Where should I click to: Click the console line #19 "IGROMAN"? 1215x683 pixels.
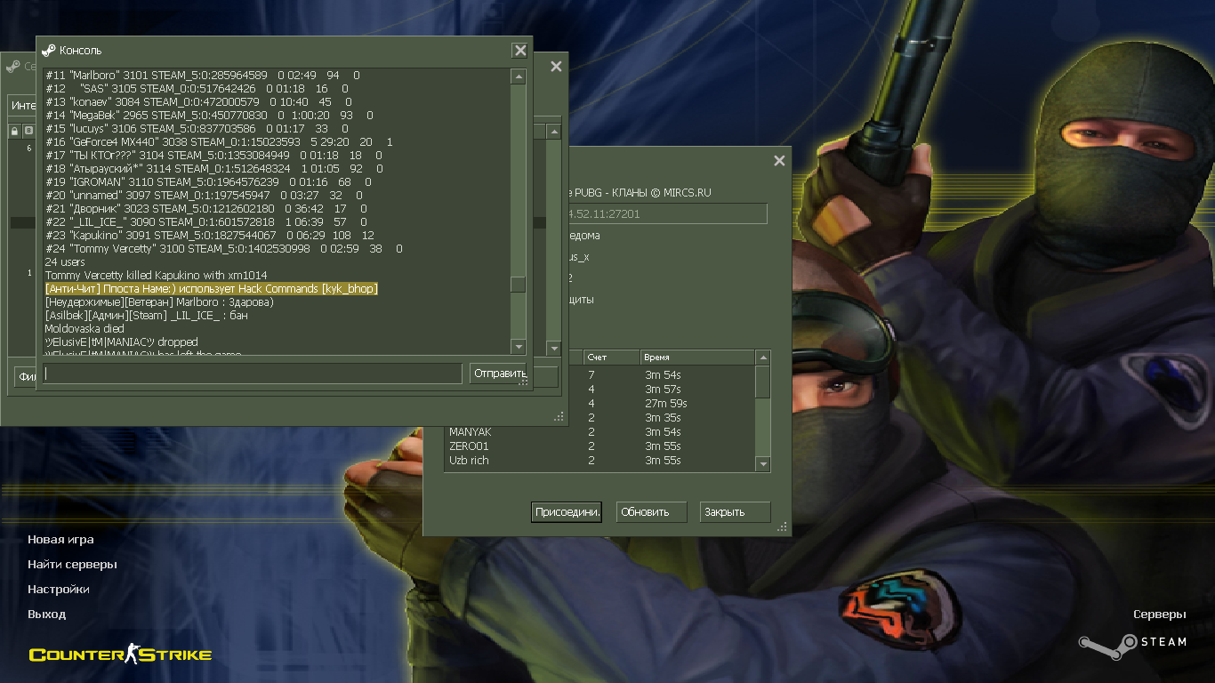(210, 182)
